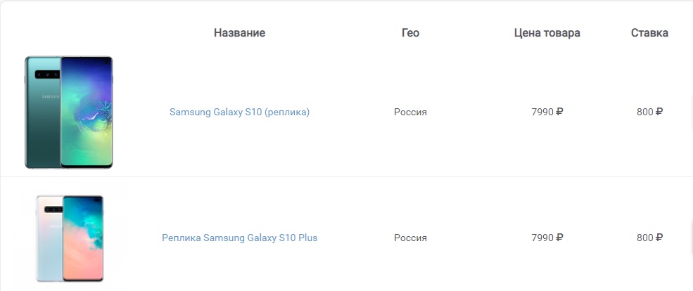Sort by the Ставка column header
Viewport: 693px width, 291px height.
tap(649, 32)
